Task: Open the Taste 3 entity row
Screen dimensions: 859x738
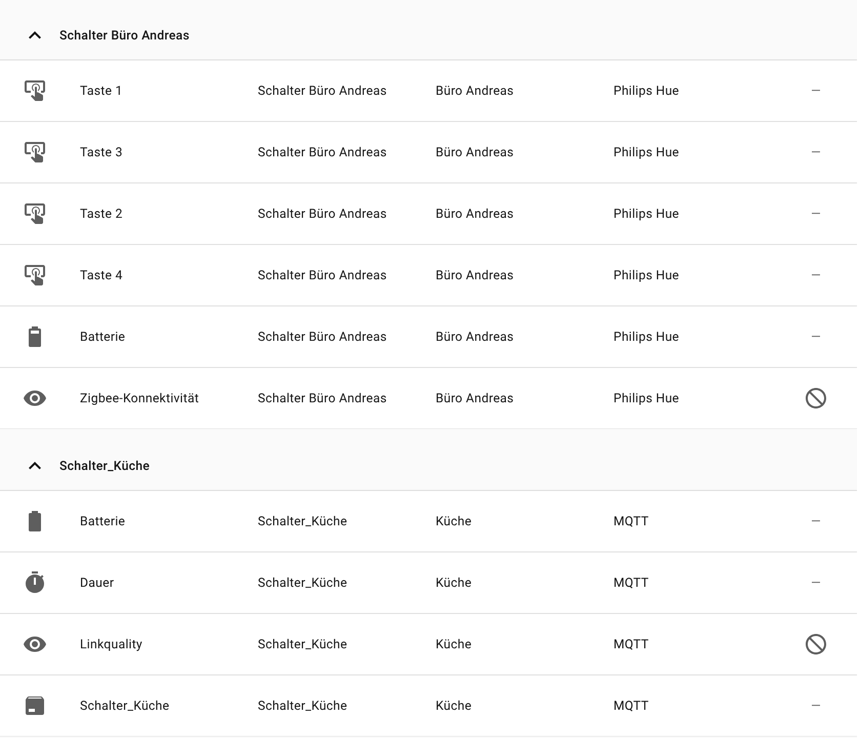Action: (x=101, y=152)
